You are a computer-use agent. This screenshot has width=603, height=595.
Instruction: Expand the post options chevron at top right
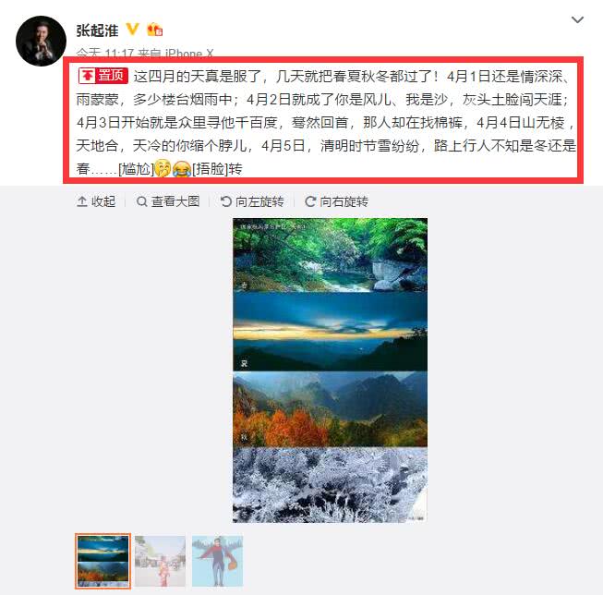click(x=577, y=19)
